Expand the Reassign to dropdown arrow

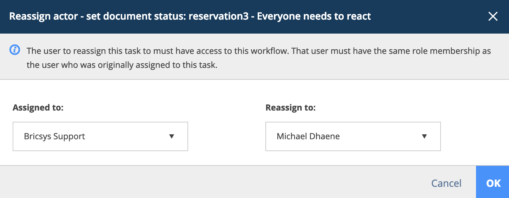click(x=424, y=136)
